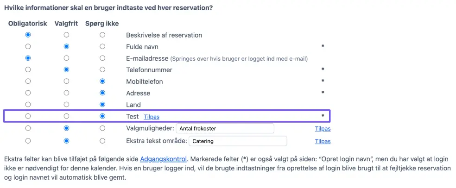This screenshot has width=456, height=188.
Task: Set E-mailadresse to Valgfrit
Action: (66, 58)
